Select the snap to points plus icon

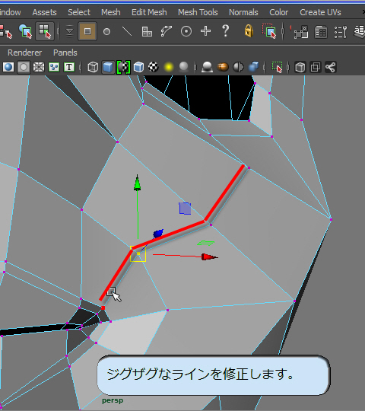(x=205, y=31)
